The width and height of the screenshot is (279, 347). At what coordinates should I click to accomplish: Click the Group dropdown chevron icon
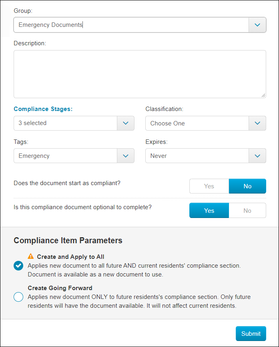click(257, 25)
